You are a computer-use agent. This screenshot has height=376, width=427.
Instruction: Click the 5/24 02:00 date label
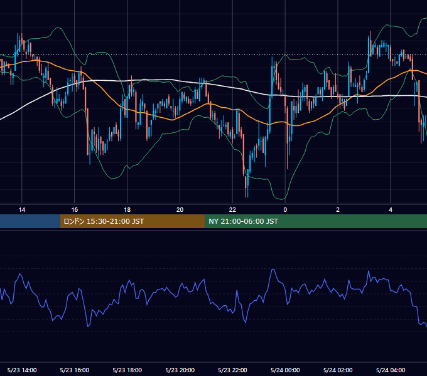(x=338, y=370)
